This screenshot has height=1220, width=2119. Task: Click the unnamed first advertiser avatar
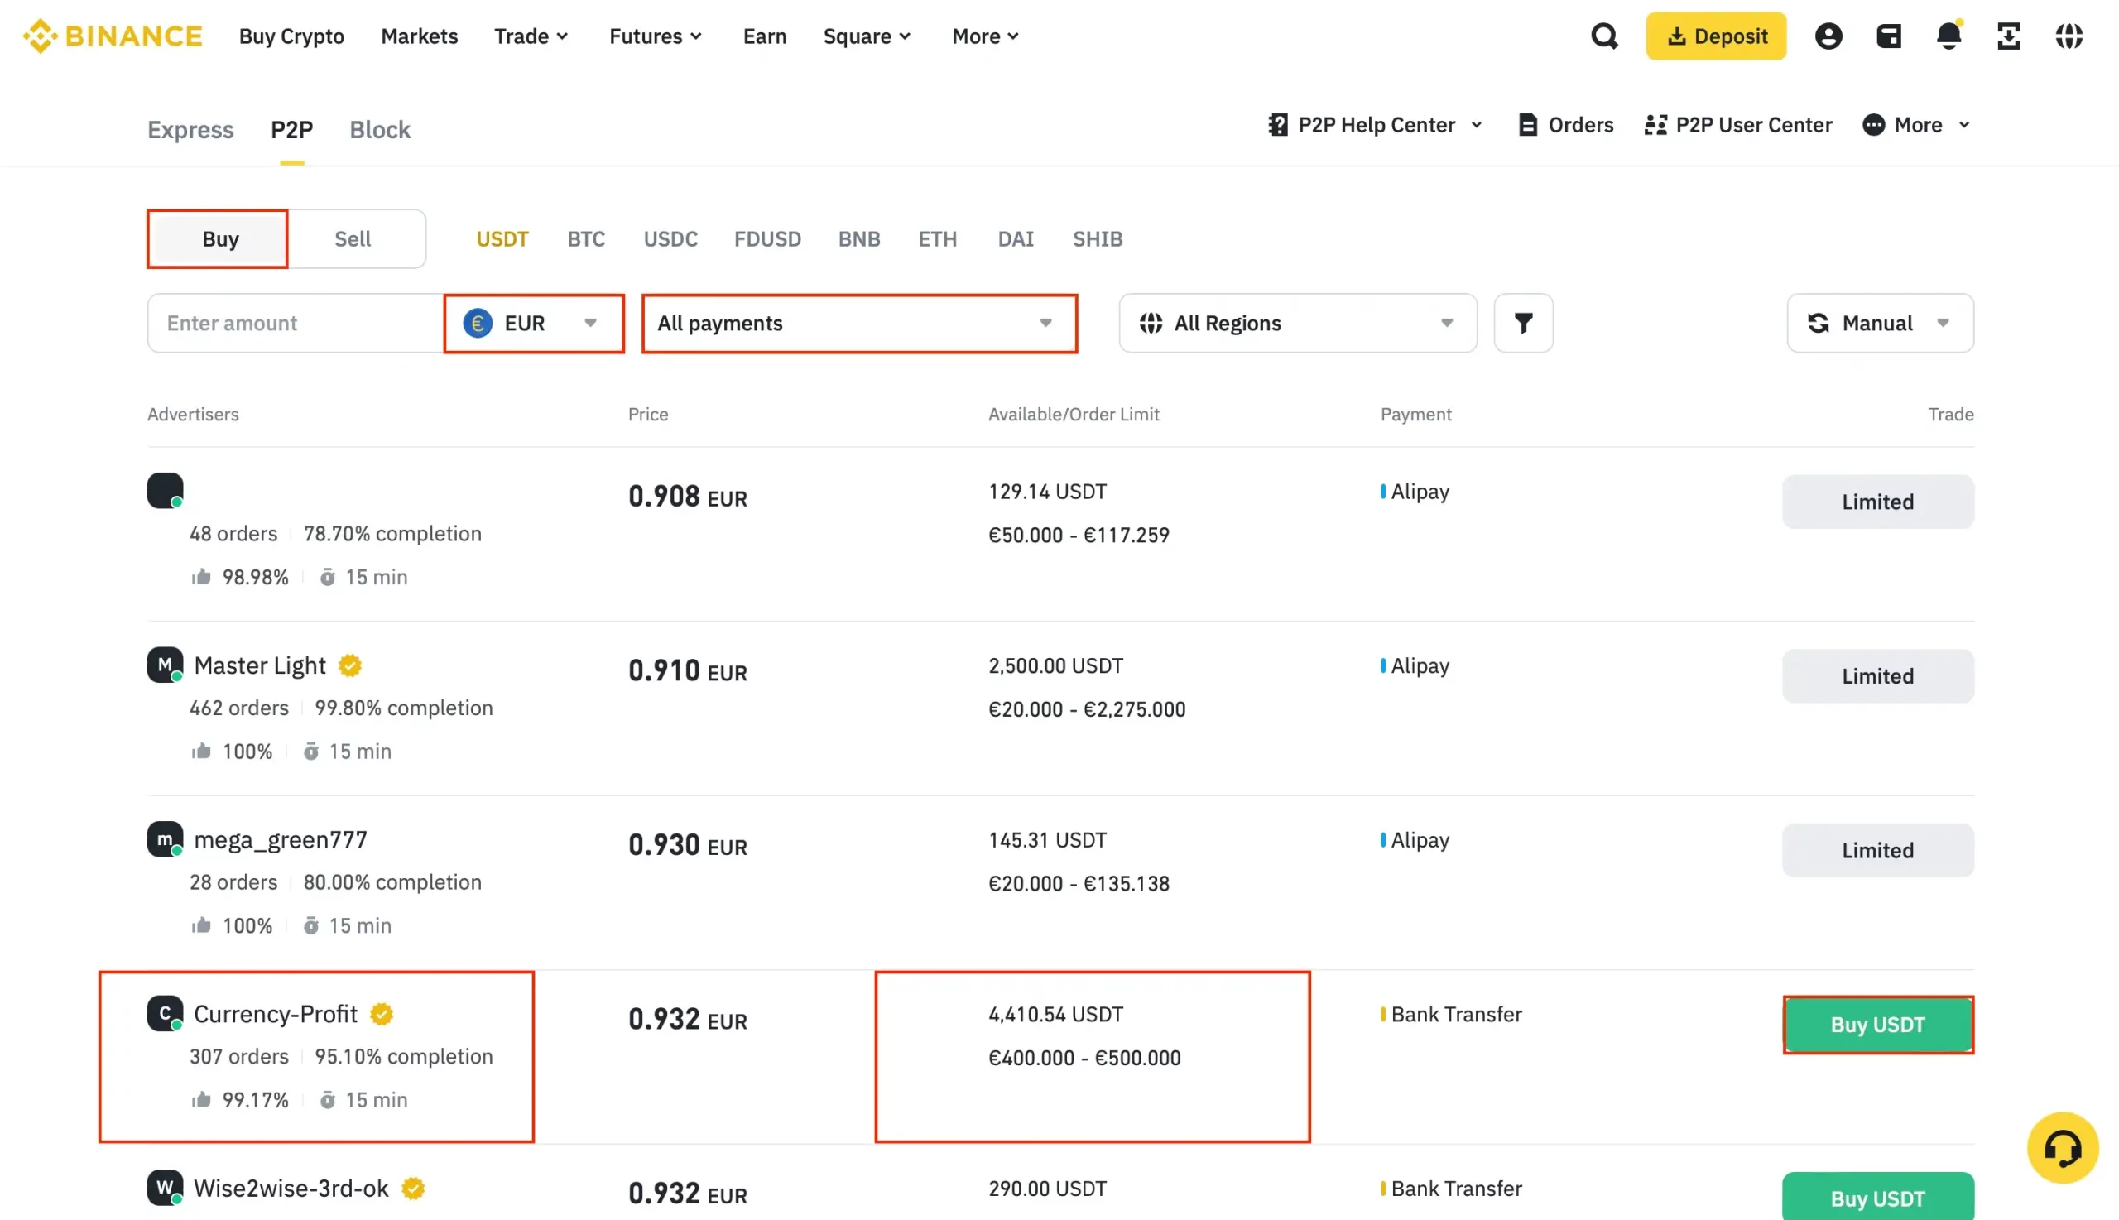click(x=165, y=490)
